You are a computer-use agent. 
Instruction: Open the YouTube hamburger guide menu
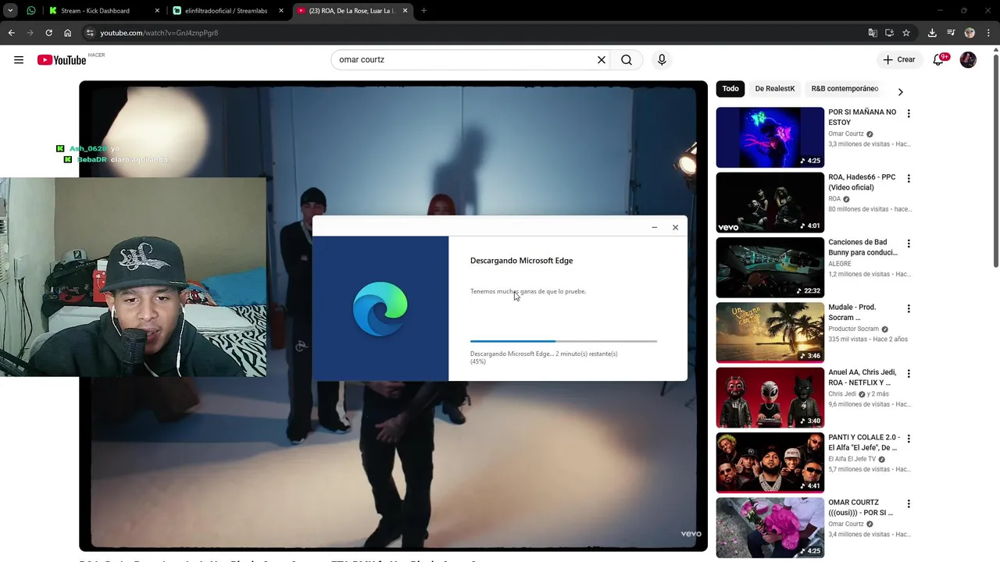19,60
